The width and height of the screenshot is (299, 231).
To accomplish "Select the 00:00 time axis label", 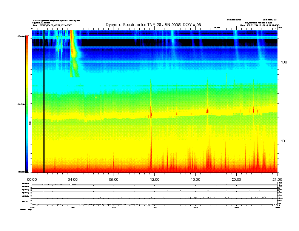I will 32,180.
